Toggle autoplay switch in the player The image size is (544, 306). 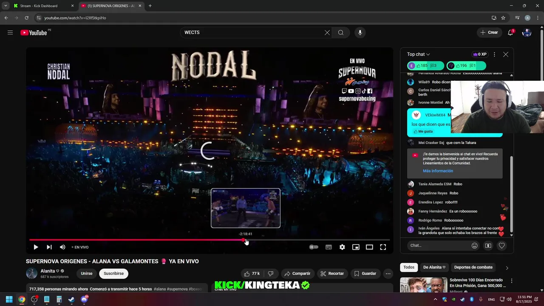coord(314,247)
